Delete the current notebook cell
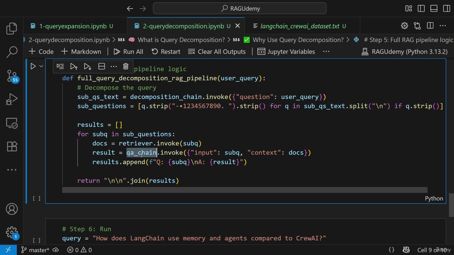Image resolution: width=454 pixels, height=255 pixels. [126, 66]
